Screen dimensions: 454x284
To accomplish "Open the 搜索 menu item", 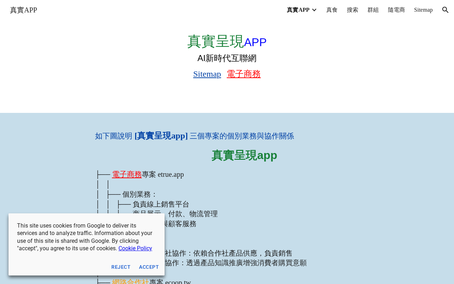I will [x=353, y=10].
